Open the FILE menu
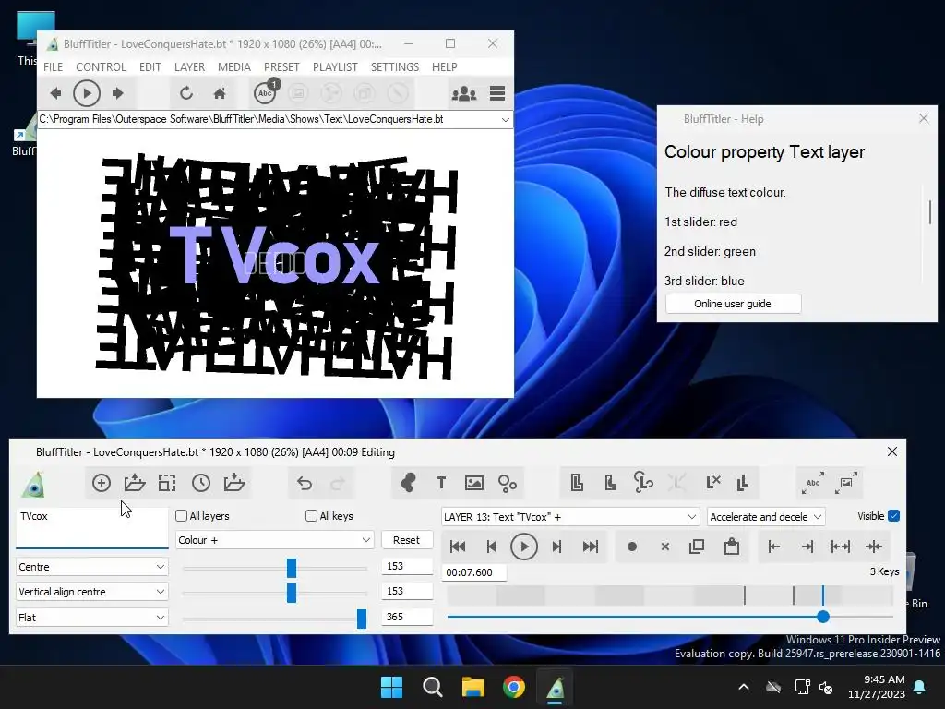 53,66
